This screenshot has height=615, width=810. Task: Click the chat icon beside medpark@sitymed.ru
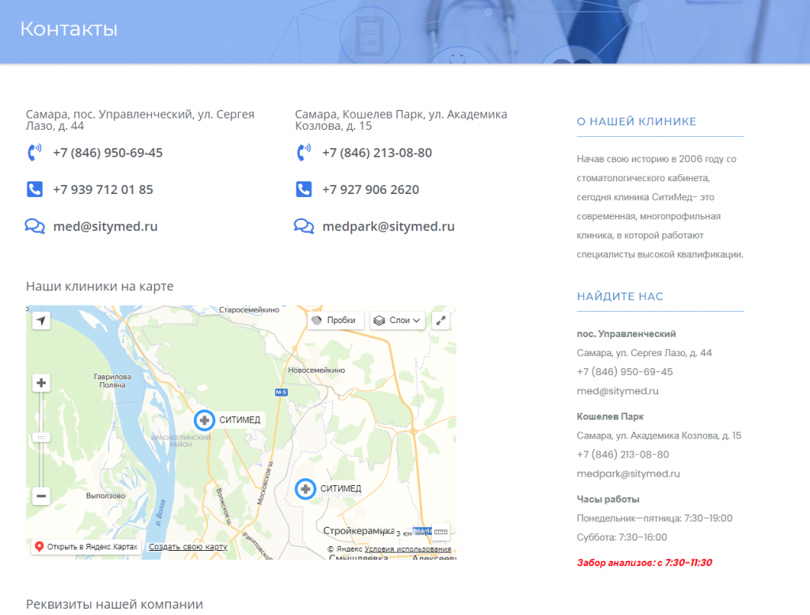tap(304, 226)
